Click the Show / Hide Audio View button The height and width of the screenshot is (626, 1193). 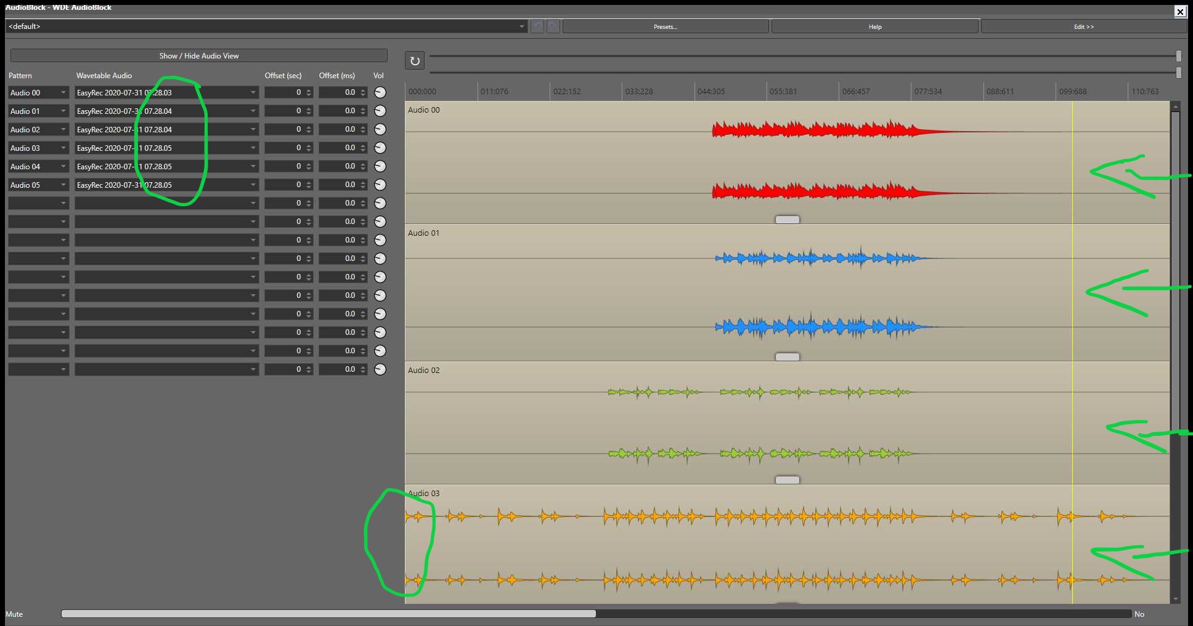coord(198,55)
